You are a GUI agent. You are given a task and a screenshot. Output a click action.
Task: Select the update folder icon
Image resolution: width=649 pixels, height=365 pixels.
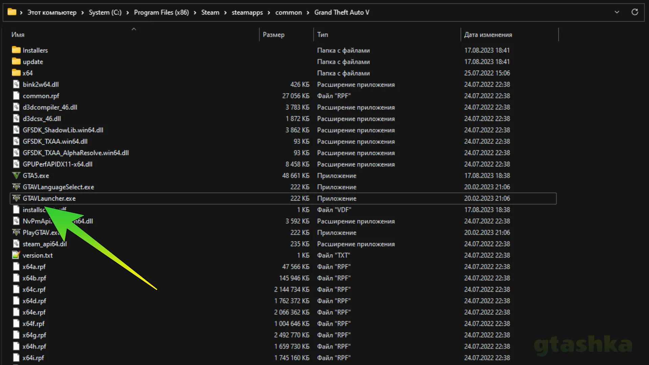[x=16, y=61]
